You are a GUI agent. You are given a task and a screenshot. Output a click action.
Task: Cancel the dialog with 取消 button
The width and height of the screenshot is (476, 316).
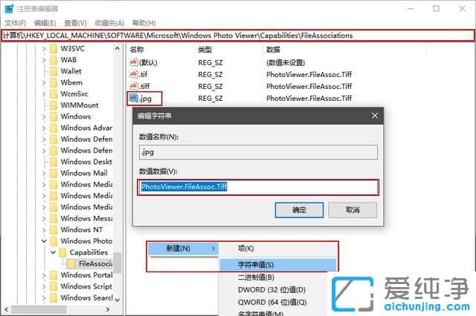353,210
